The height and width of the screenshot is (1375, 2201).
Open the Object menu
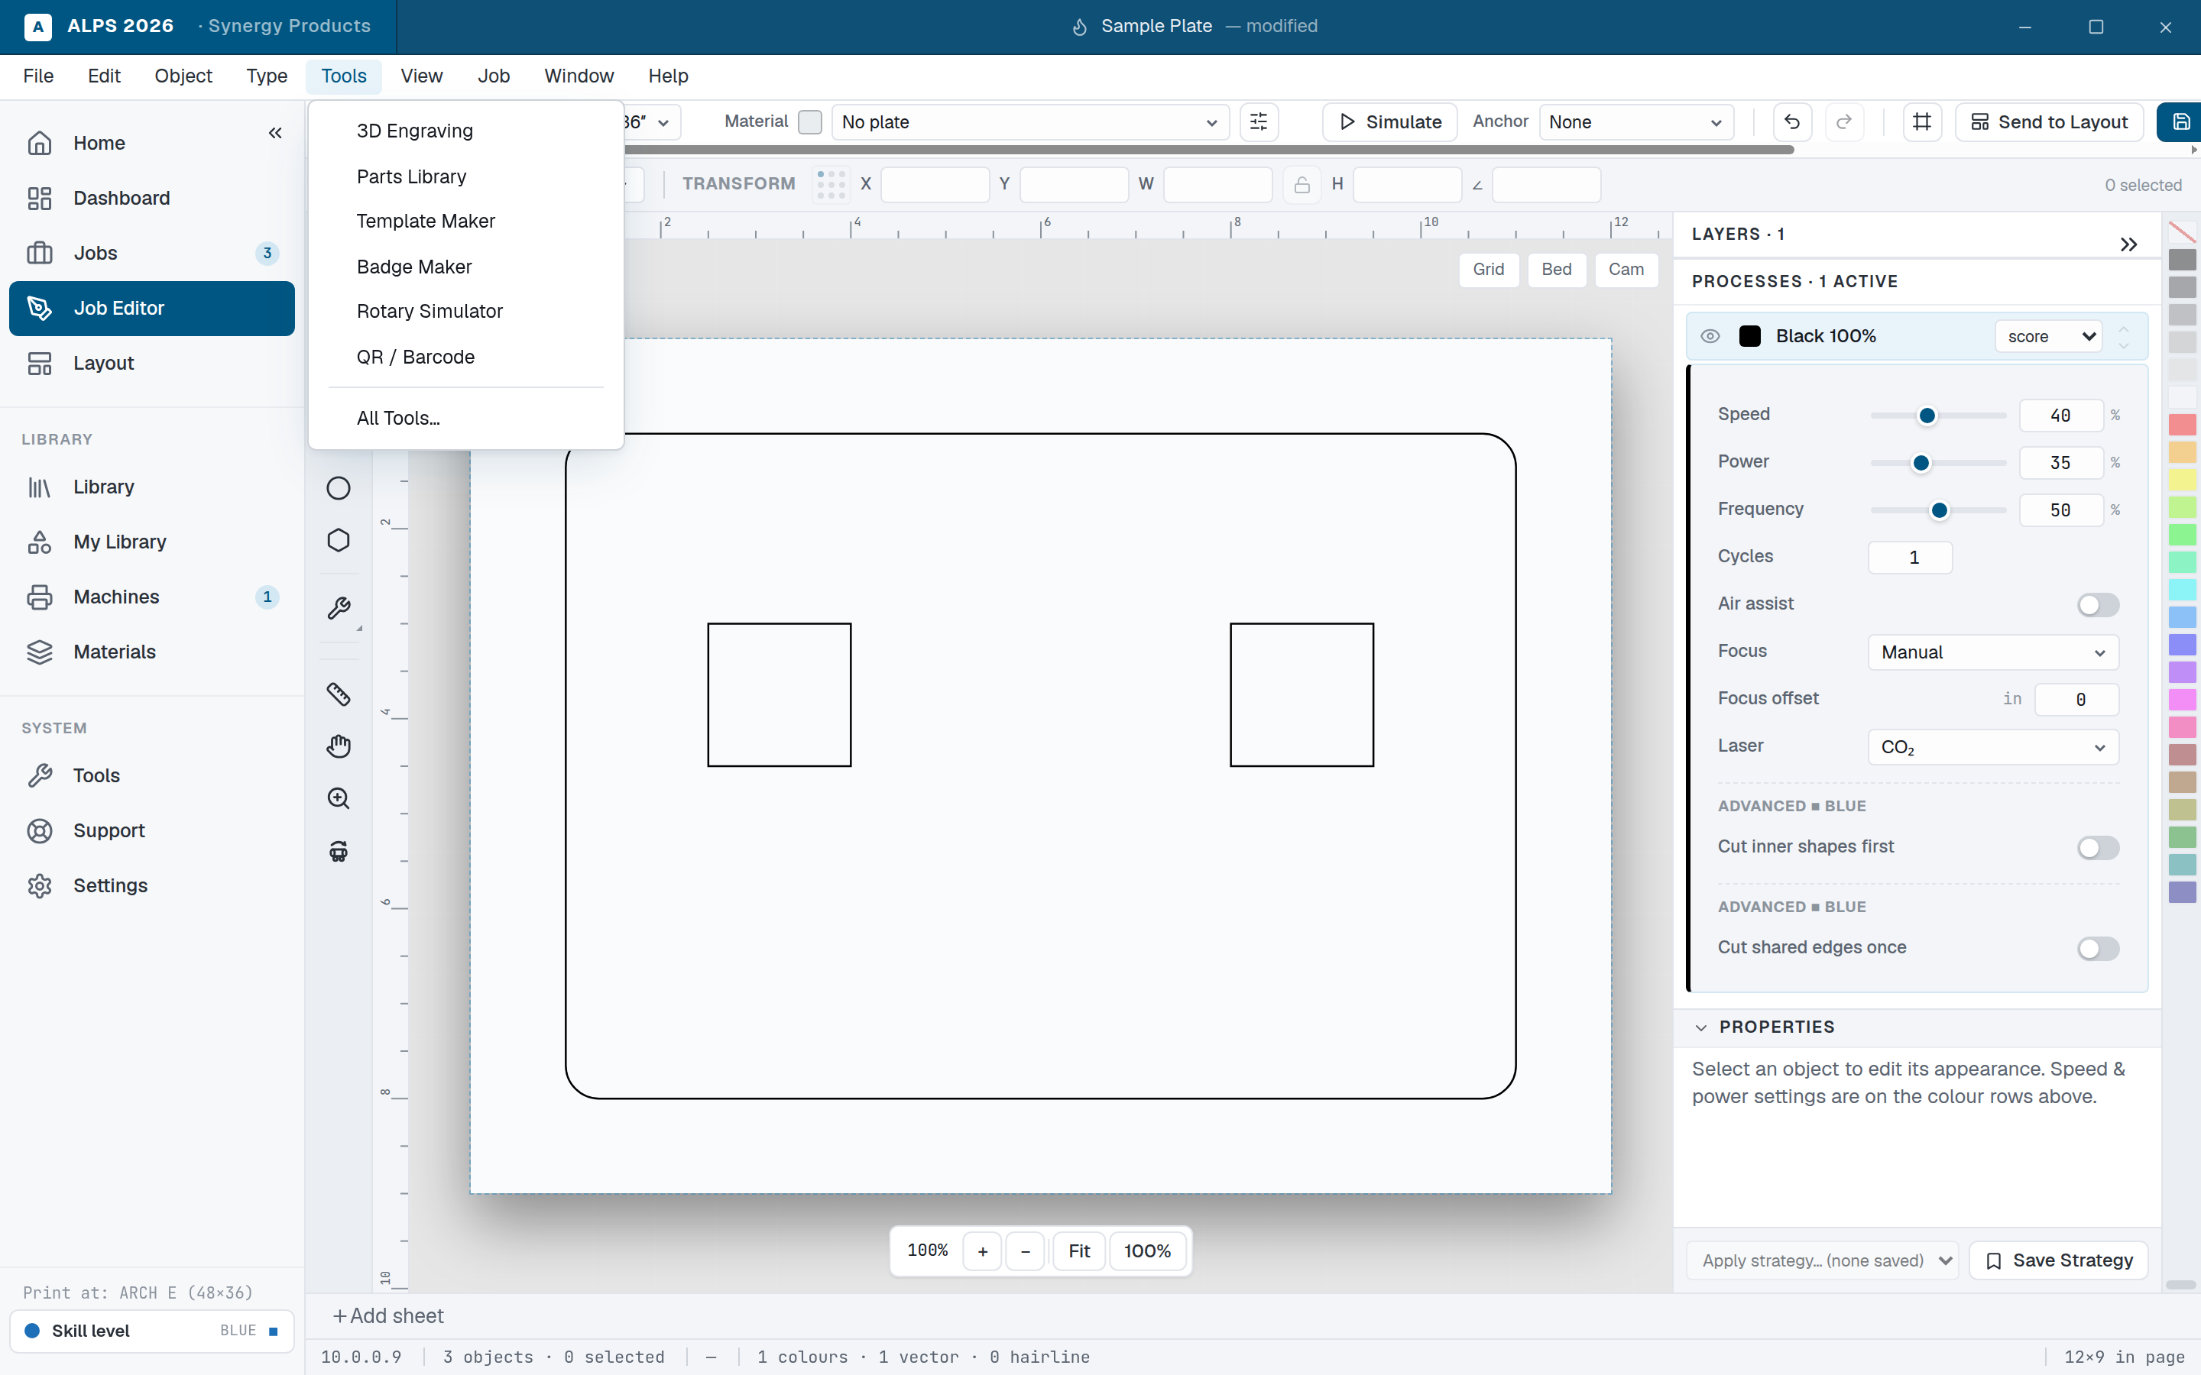[183, 76]
